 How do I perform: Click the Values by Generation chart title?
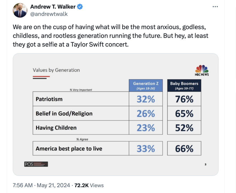point(56,70)
